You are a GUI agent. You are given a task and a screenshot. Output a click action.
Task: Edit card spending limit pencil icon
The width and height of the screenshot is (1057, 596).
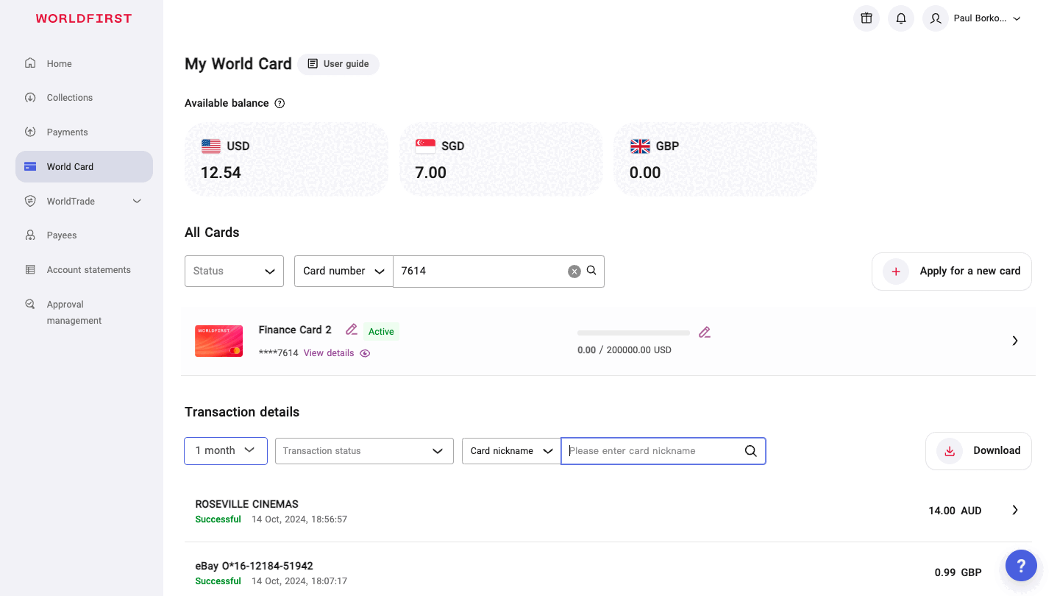pyautogui.click(x=705, y=333)
